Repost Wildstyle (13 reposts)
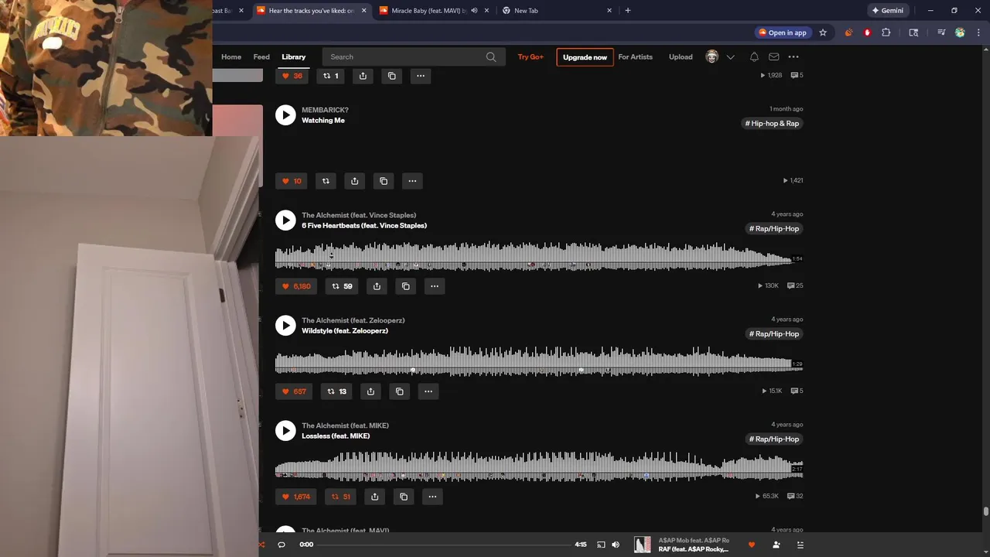Screen dimensions: 990x557 pyautogui.click(x=337, y=391)
